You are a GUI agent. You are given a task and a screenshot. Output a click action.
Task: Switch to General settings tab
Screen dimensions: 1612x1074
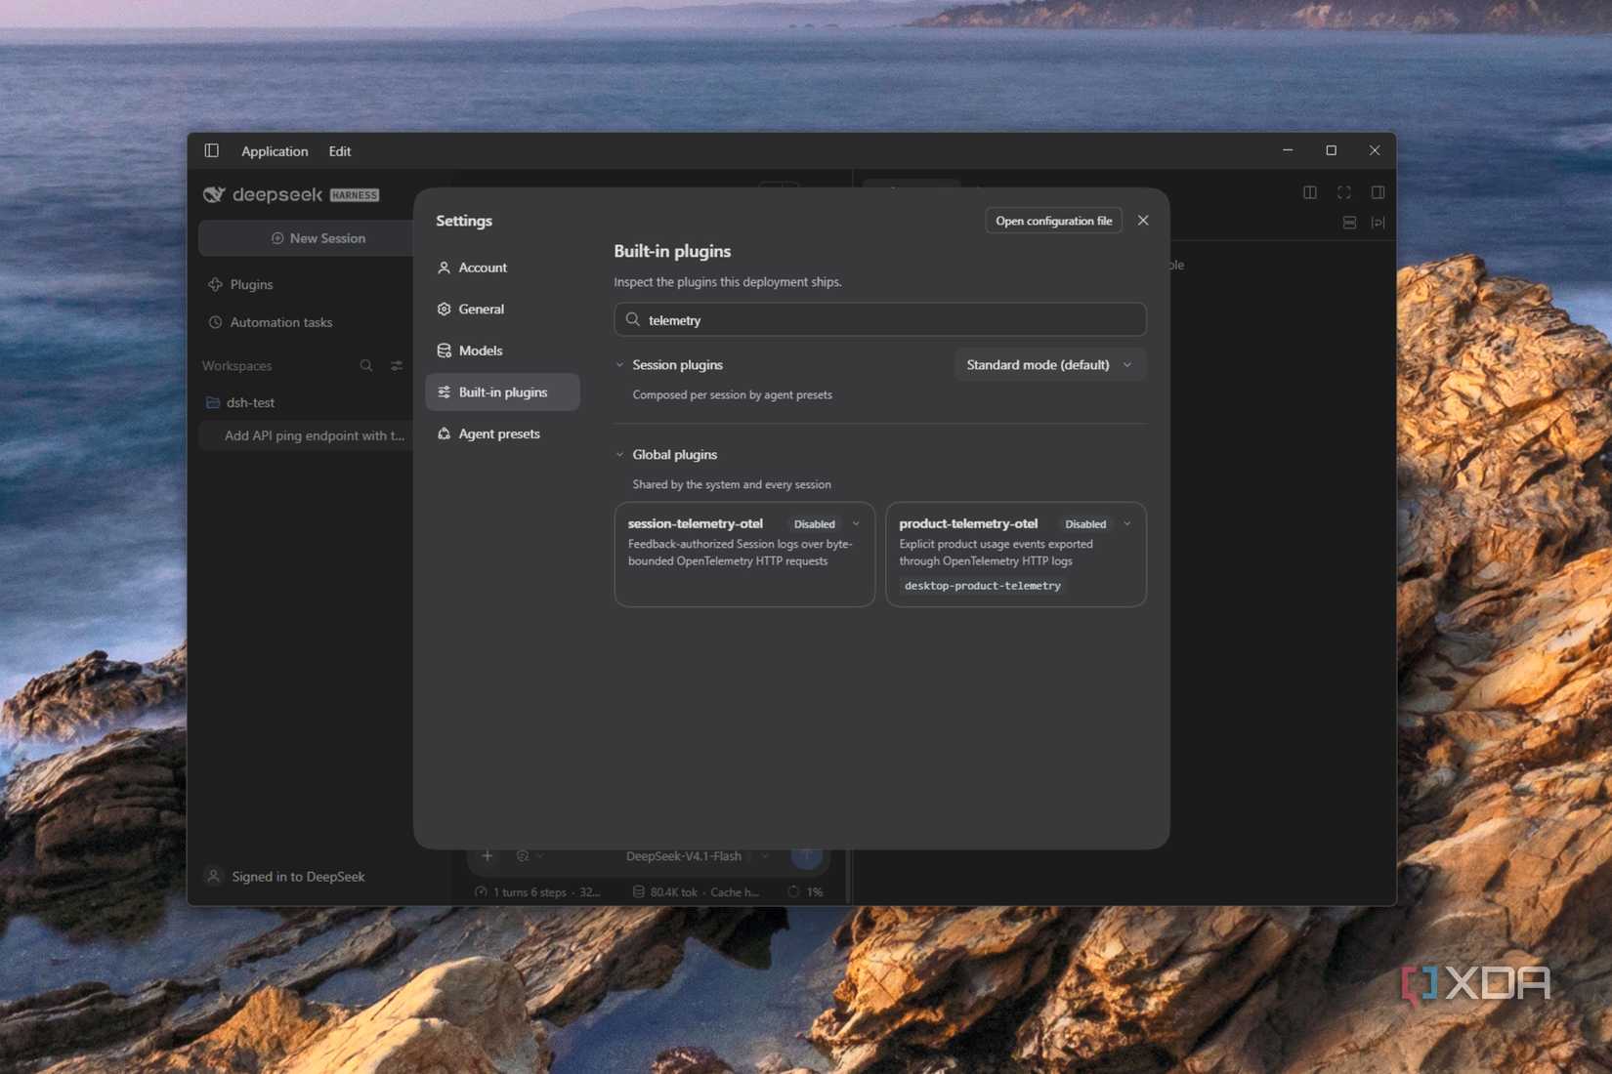(502, 310)
